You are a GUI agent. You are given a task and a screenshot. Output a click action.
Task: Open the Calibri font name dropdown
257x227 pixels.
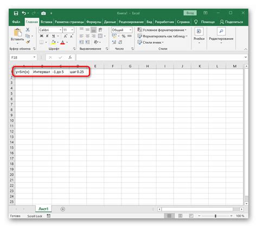coord(60,30)
